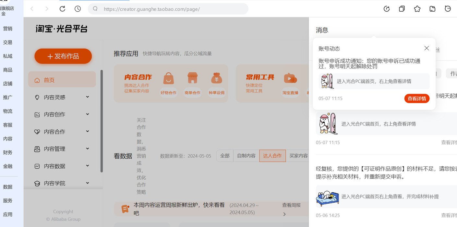457x227 pixels.
Task: Open the 淘宝直播 live broadcast icon
Action: click(290, 78)
